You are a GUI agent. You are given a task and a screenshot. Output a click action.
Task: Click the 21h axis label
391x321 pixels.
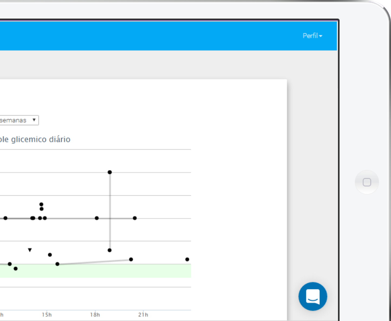point(143,315)
